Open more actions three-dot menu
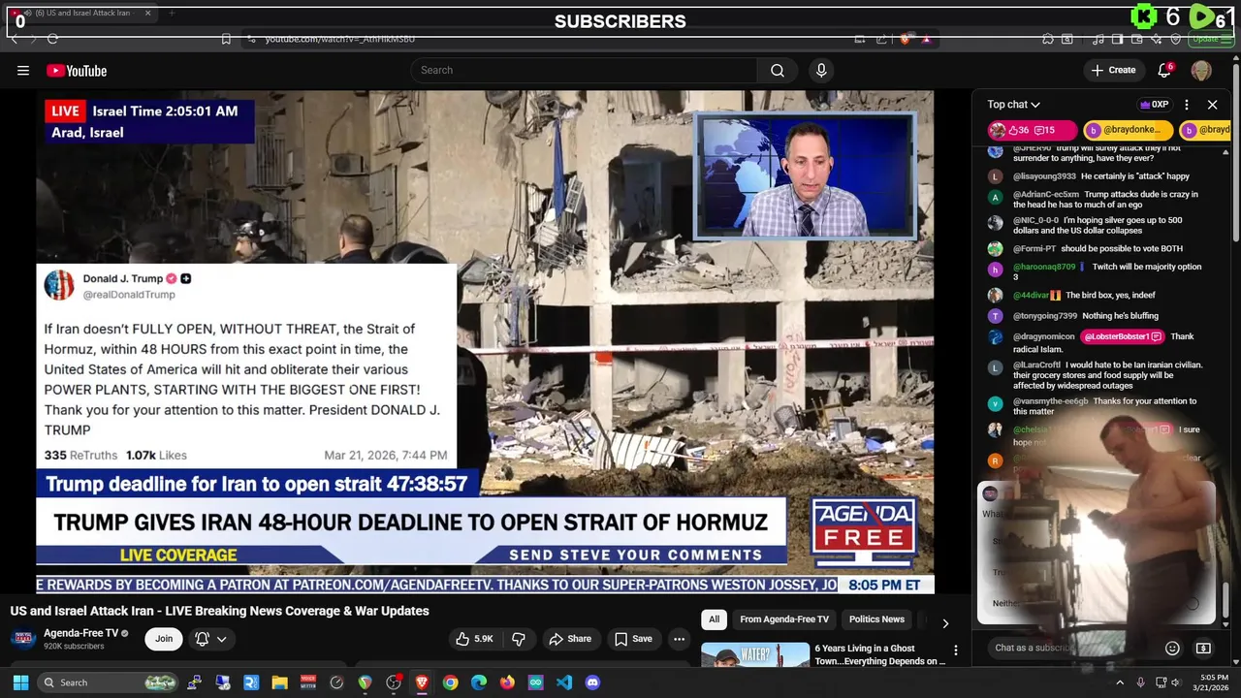This screenshot has height=698, width=1241. coord(679,639)
